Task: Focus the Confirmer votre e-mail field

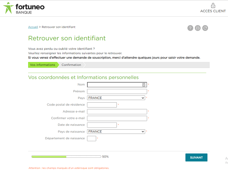Action: point(117,118)
